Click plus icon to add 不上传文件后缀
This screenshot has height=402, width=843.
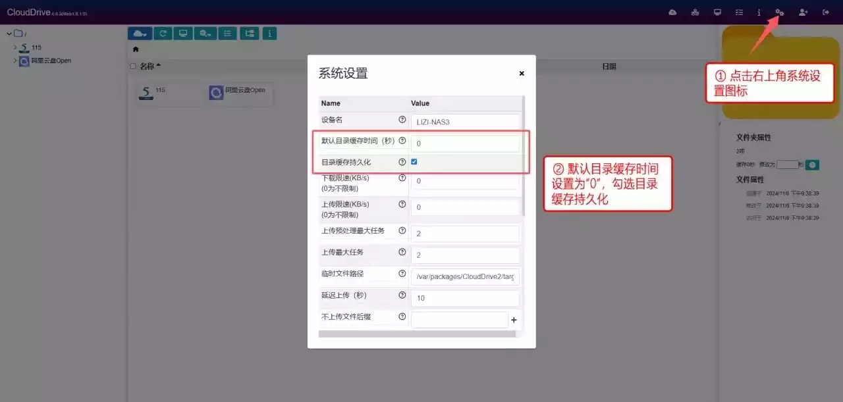(514, 320)
